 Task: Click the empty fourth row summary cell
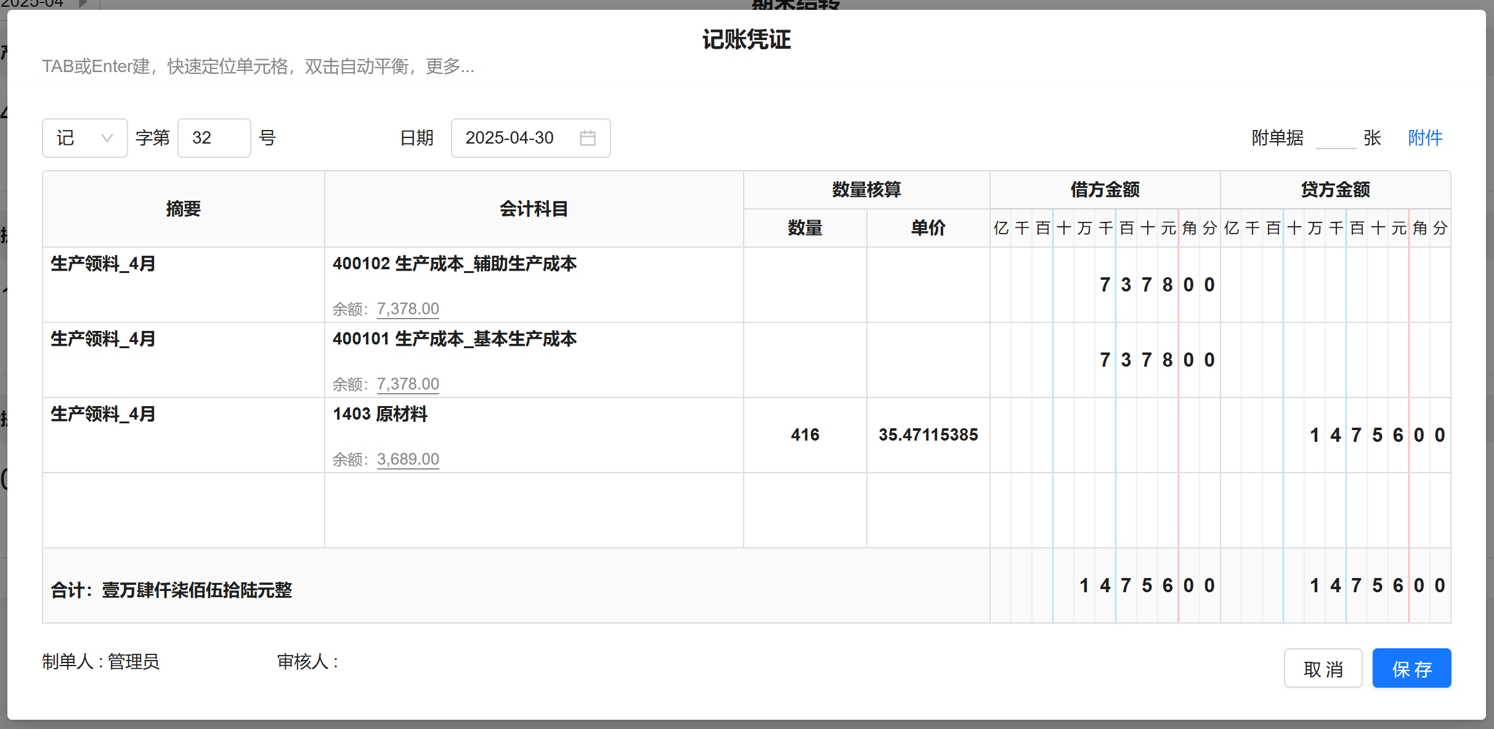pos(183,510)
